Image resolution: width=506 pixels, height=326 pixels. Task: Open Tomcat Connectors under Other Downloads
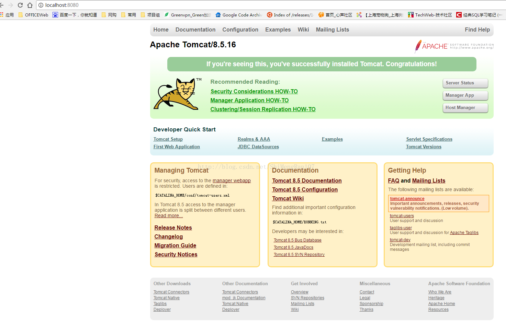171,292
